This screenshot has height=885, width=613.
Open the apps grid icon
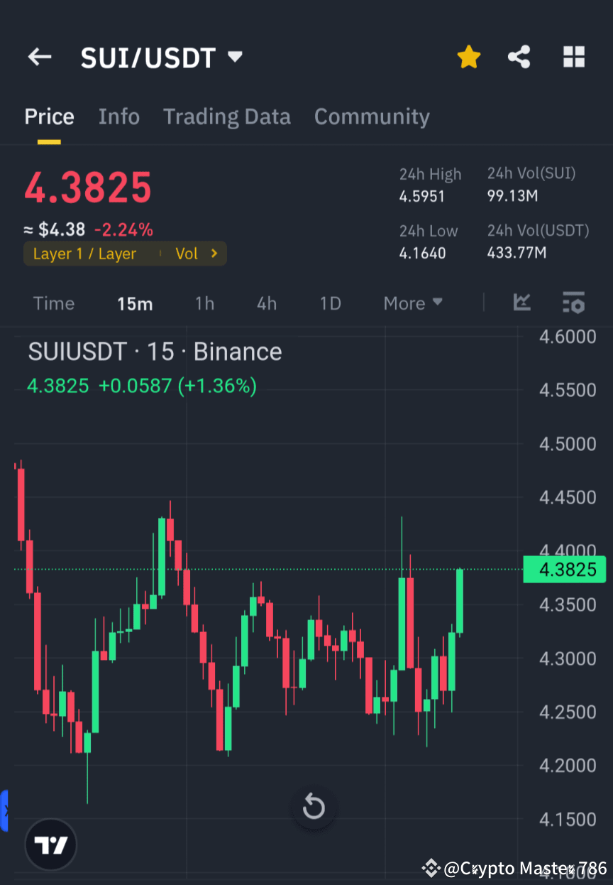coord(573,57)
